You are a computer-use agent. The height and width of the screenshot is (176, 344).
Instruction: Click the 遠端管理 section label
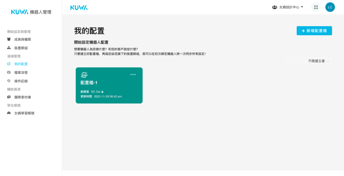coord(14,56)
